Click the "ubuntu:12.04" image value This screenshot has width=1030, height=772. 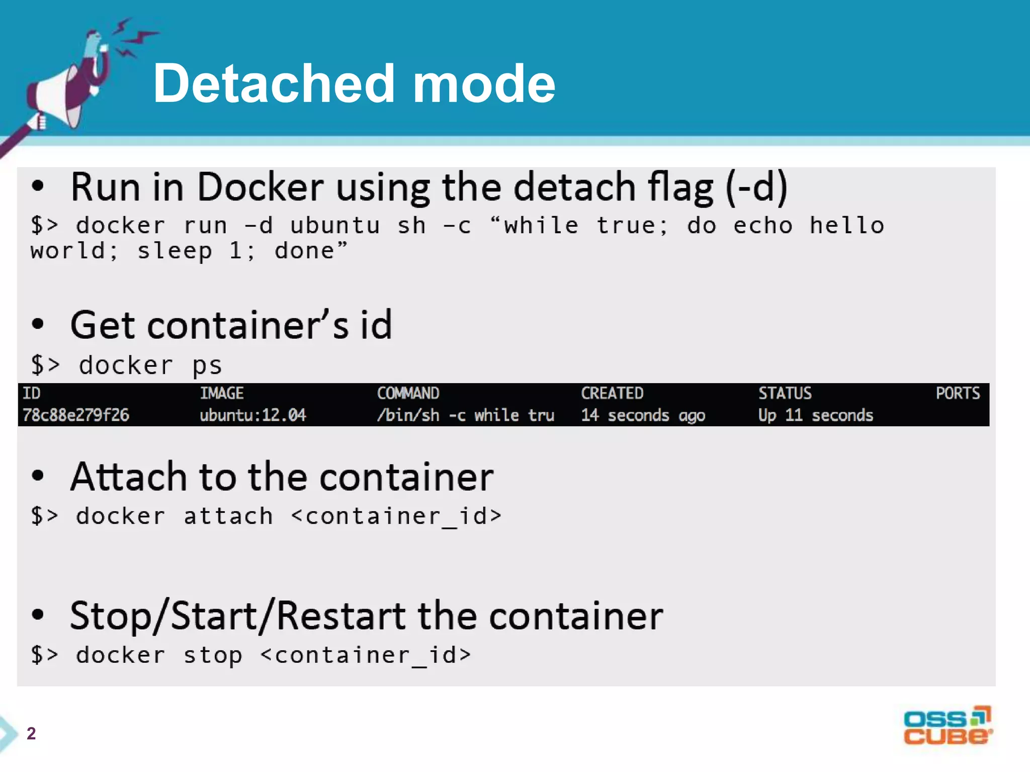click(252, 415)
